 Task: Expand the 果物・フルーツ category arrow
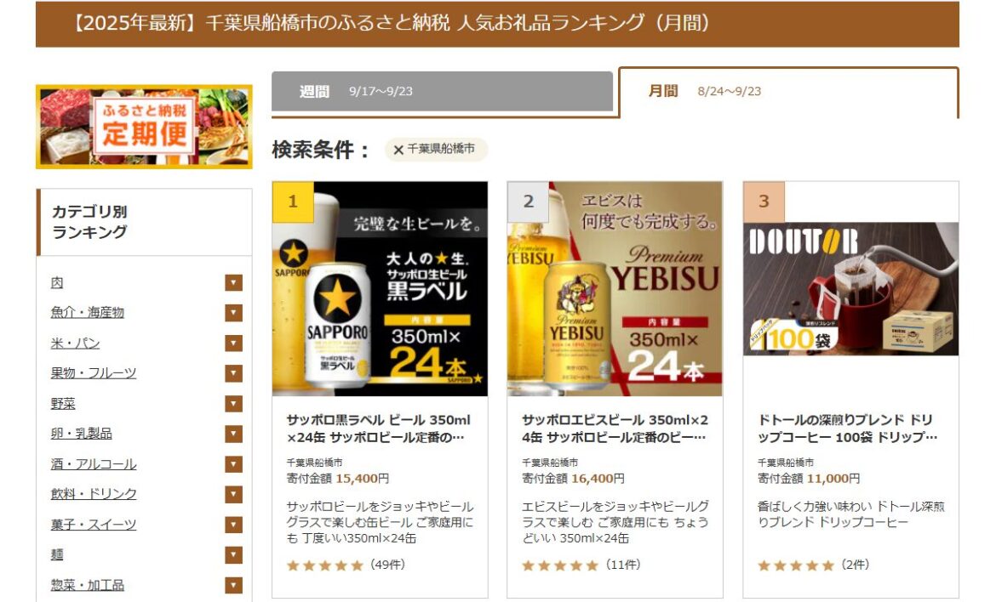click(x=234, y=373)
